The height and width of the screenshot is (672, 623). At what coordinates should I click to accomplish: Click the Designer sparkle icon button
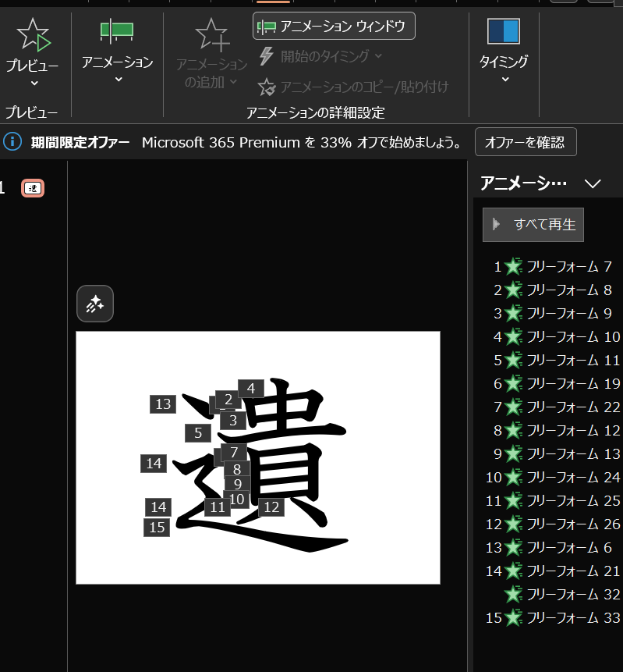click(95, 304)
